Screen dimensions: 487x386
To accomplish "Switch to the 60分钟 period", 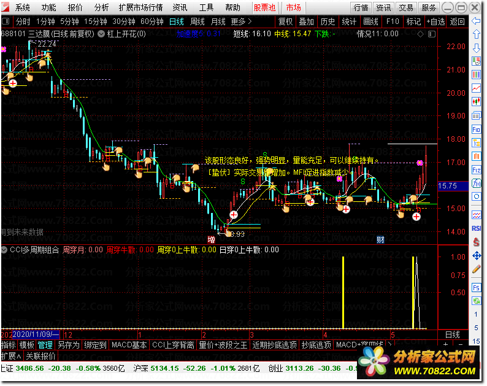I will (152, 21).
